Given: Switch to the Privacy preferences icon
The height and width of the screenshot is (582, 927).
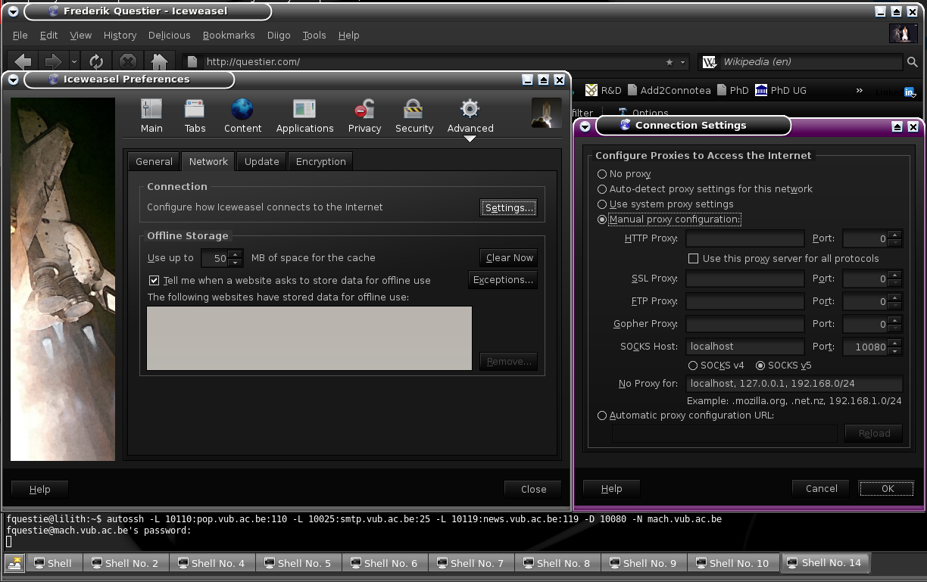Looking at the screenshot, I should click(x=364, y=110).
